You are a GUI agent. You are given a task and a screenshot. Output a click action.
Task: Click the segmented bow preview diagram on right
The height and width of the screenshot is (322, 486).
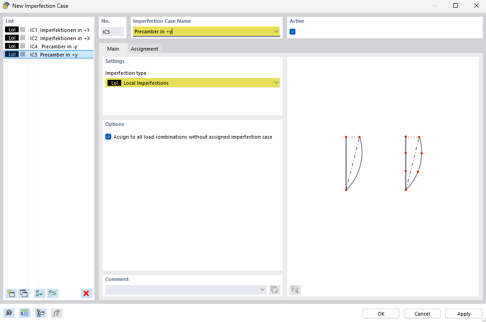(414, 163)
